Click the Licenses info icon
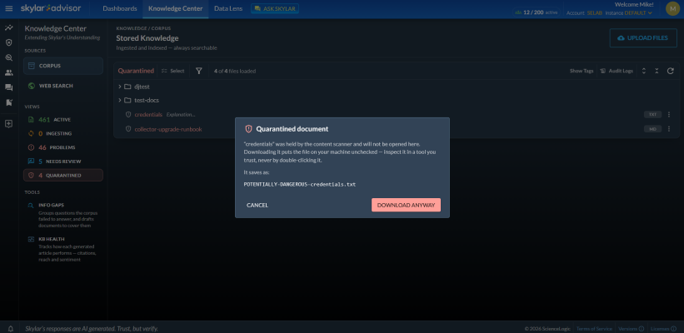The height and width of the screenshot is (333, 684). [x=672, y=329]
